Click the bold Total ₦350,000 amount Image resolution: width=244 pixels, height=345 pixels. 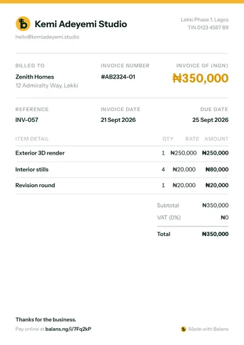216,234
